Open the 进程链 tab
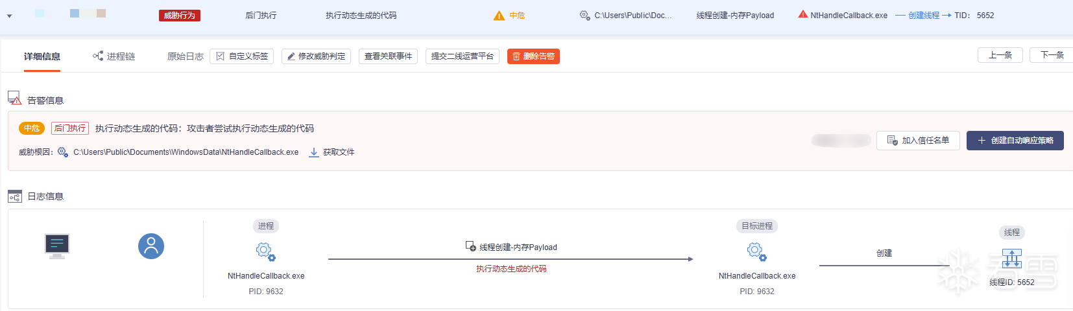Screen dimensions: 1073x311 coord(114,56)
